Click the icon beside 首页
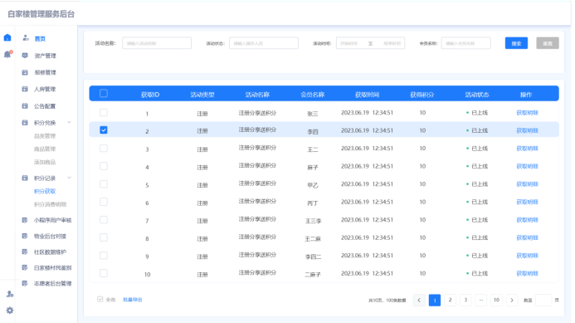The image size is (575, 323). (25, 38)
